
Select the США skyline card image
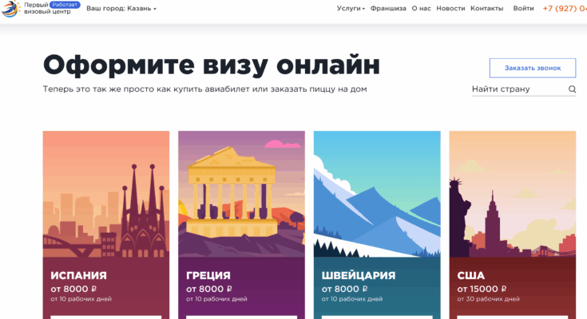click(513, 194)
